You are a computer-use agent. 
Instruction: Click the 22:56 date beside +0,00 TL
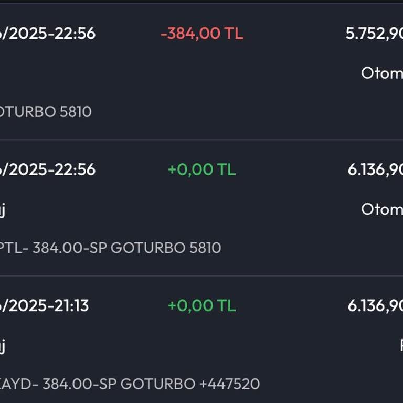pyautogui.click(x=48, y=169)
